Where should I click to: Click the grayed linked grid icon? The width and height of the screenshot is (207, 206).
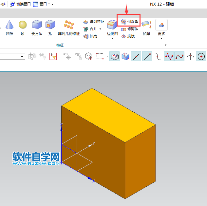pyautogui.click(x=32, y=56)
